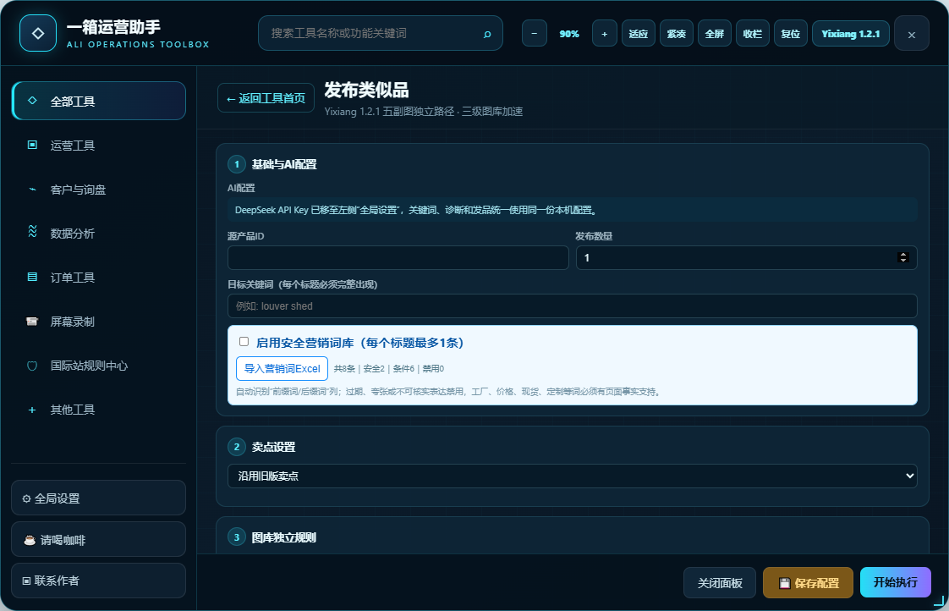Open 全部工具 in the sidebar
Screen dimensions: 949x611
(99, 101)
